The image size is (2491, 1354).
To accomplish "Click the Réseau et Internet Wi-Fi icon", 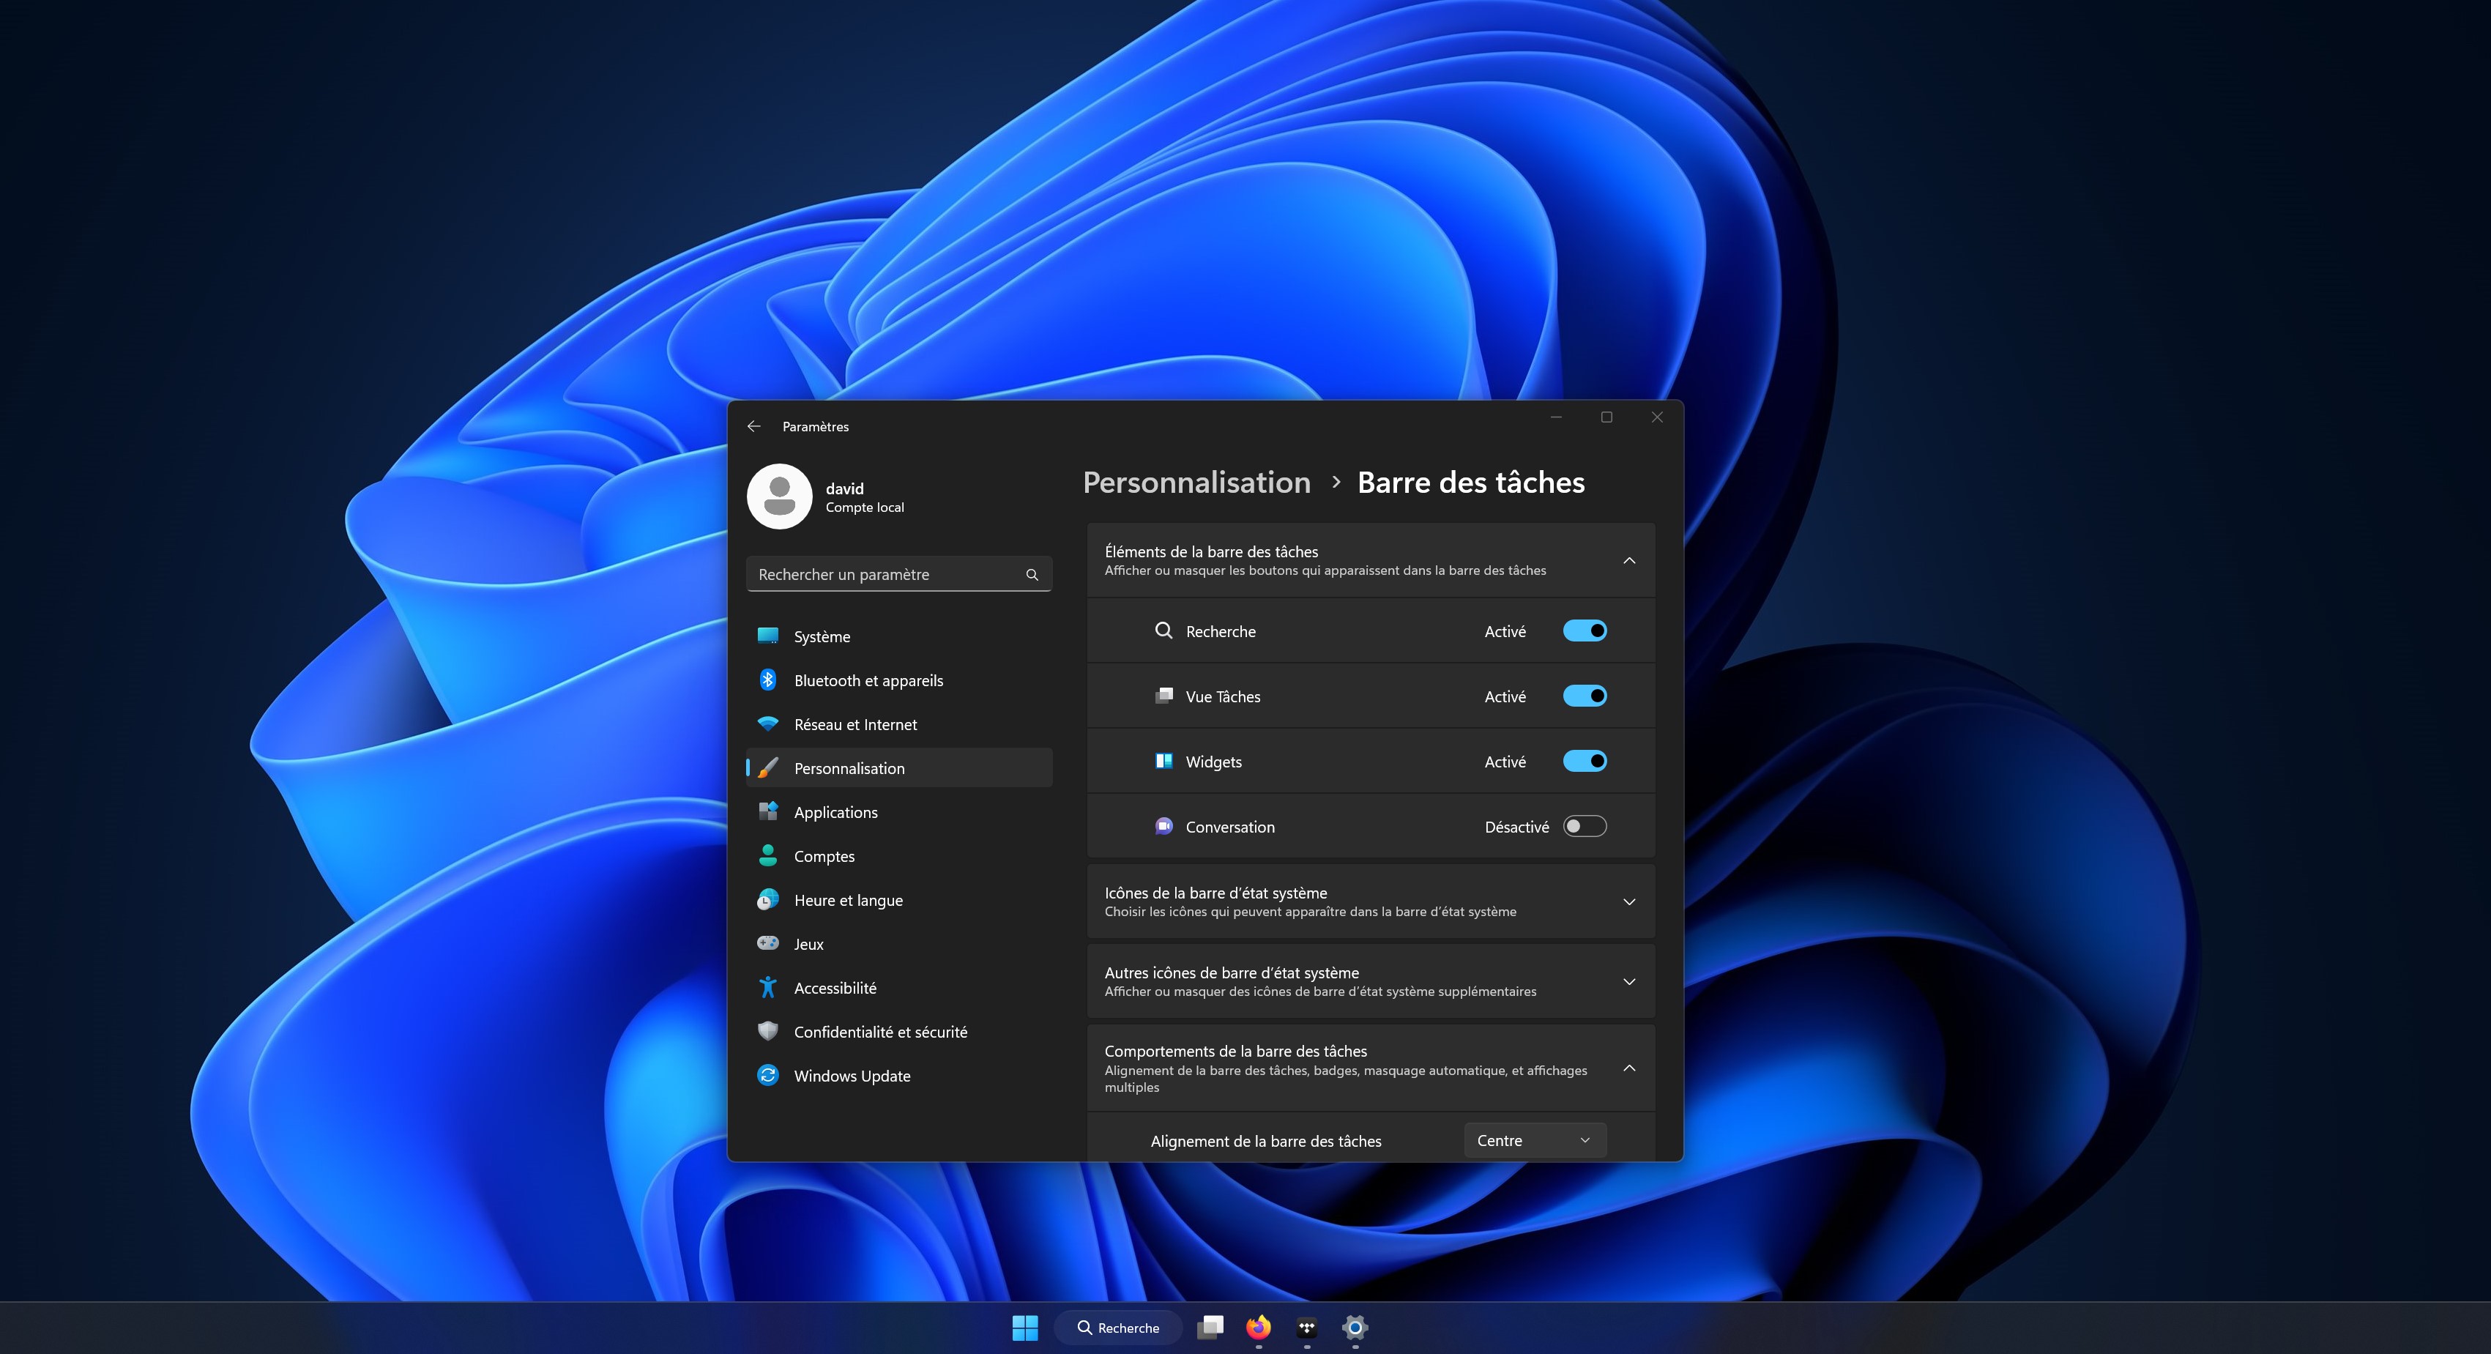I will pos(768,724).
